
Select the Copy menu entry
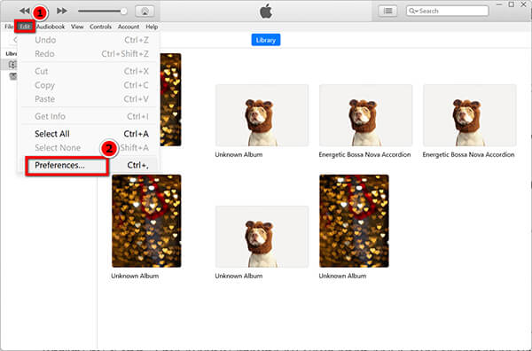(89, 85)
